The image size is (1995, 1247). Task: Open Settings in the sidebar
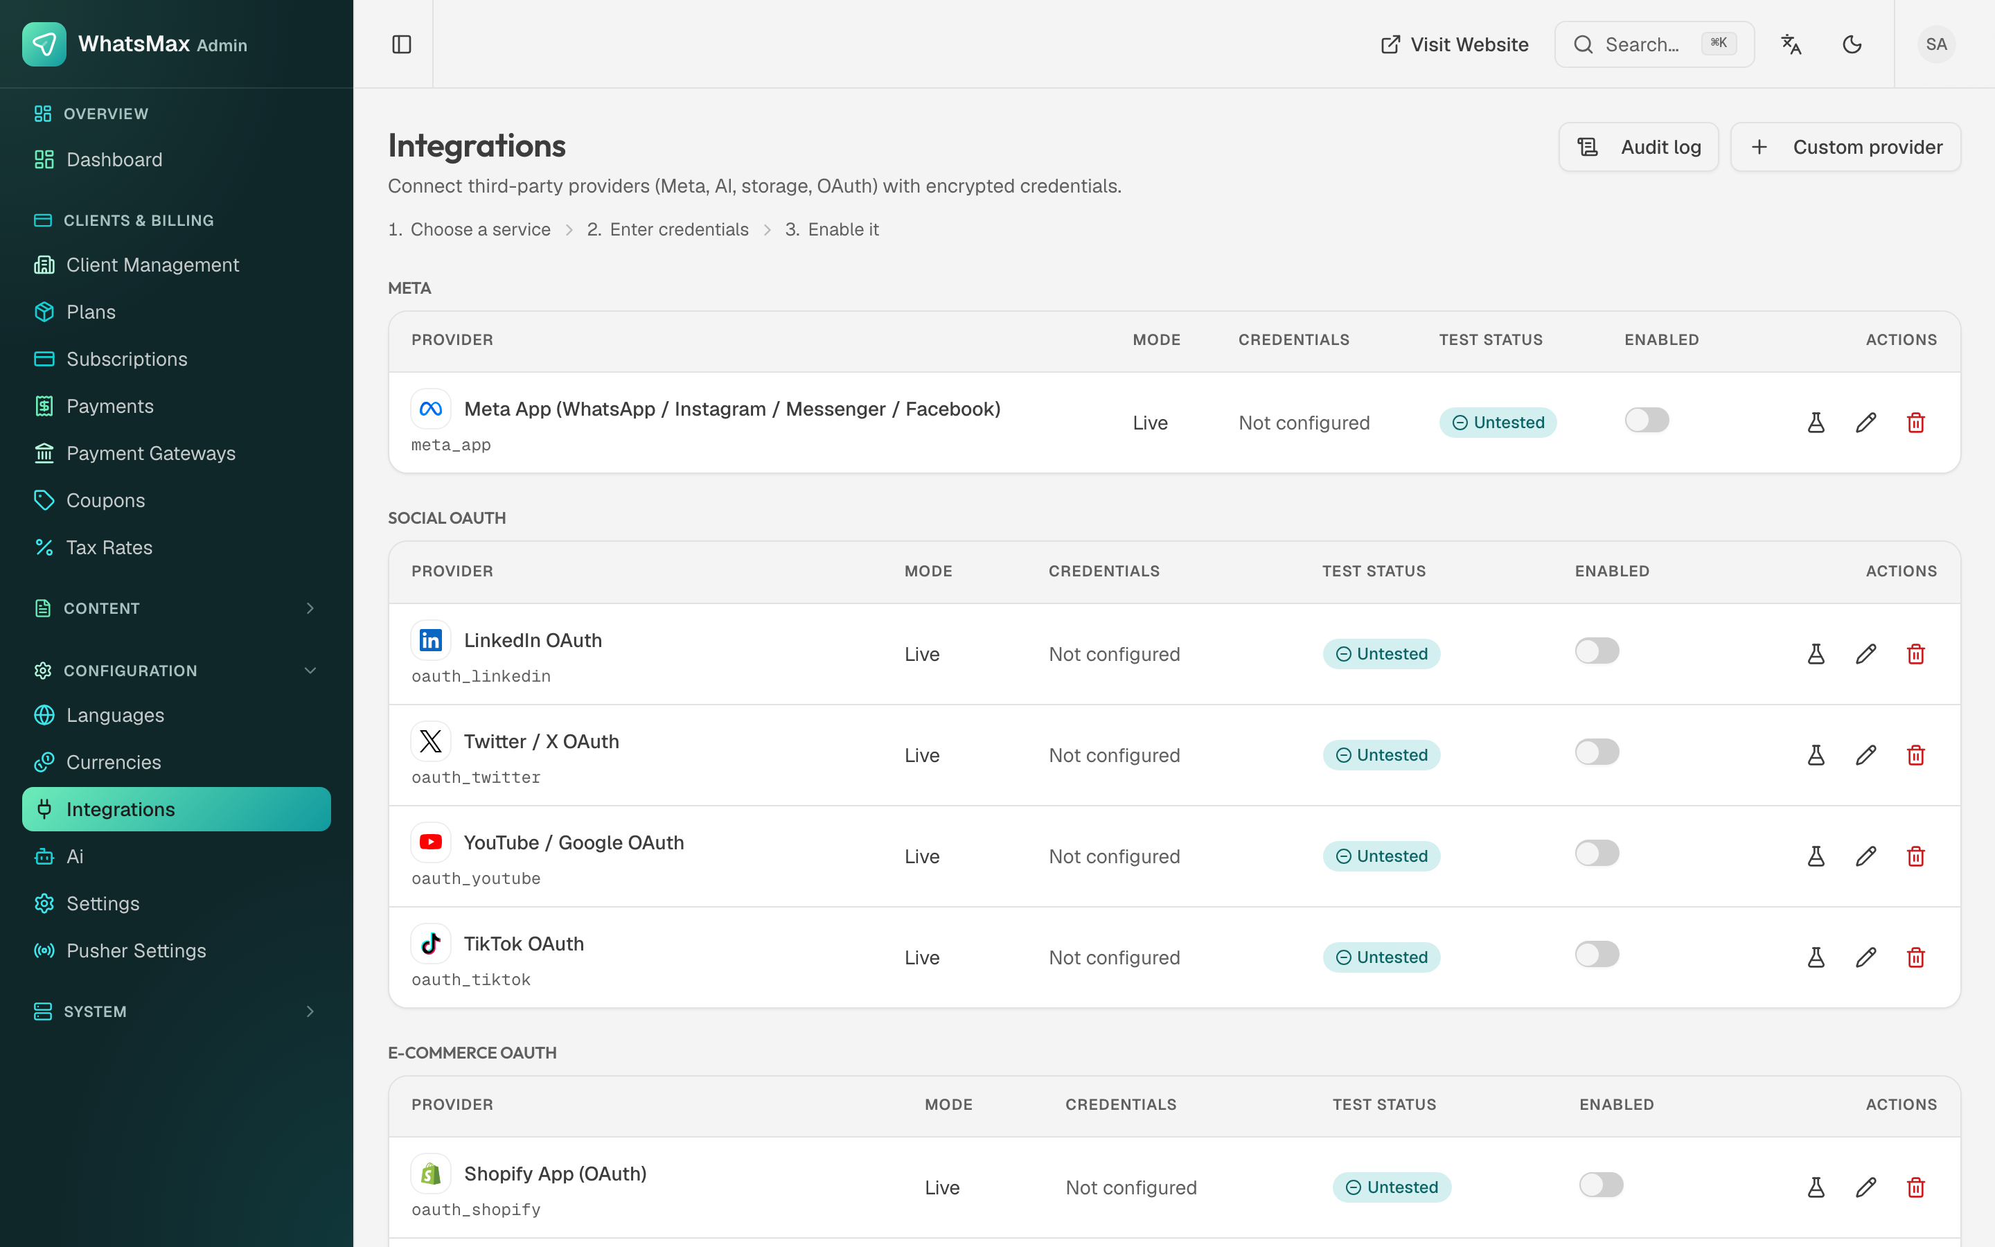point(177,903)
